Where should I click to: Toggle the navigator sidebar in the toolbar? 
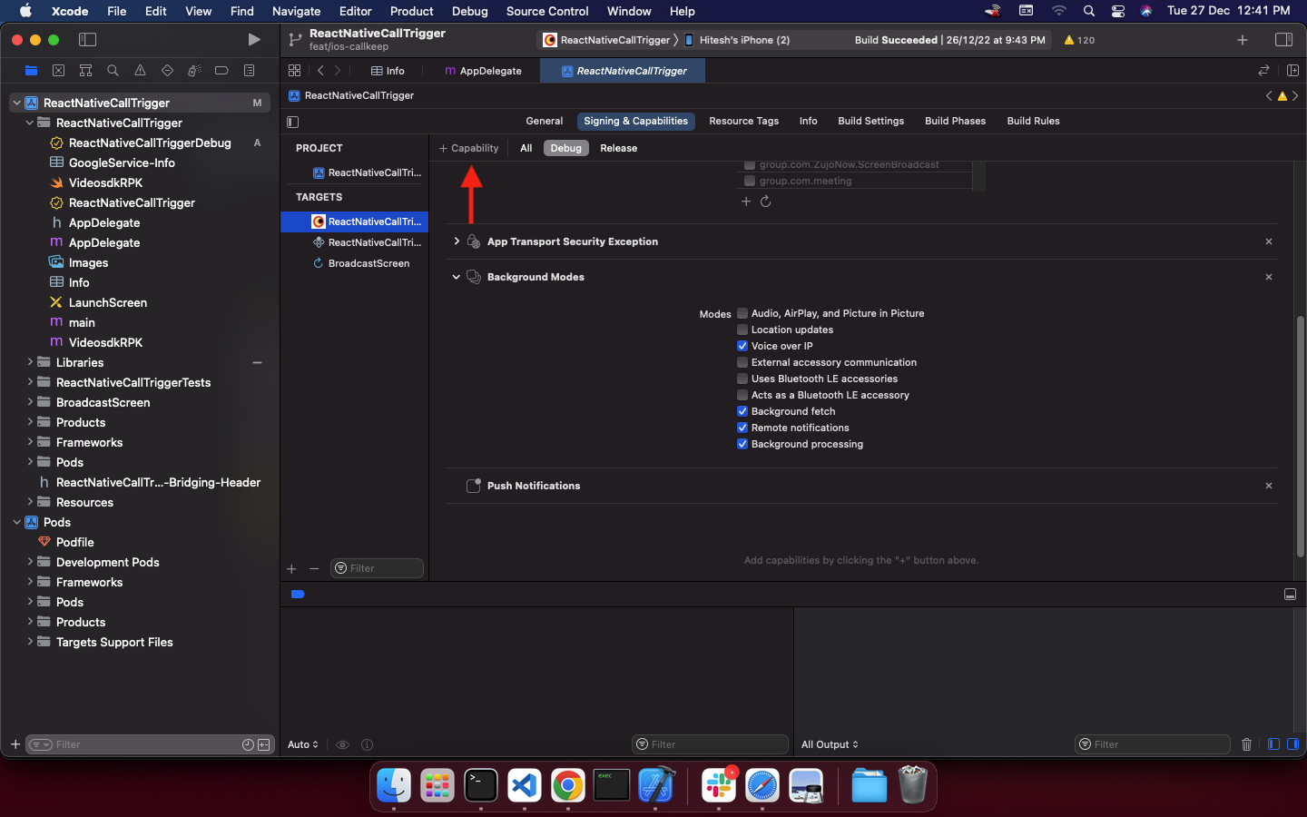pyautogui.click(x=87, y=39)
